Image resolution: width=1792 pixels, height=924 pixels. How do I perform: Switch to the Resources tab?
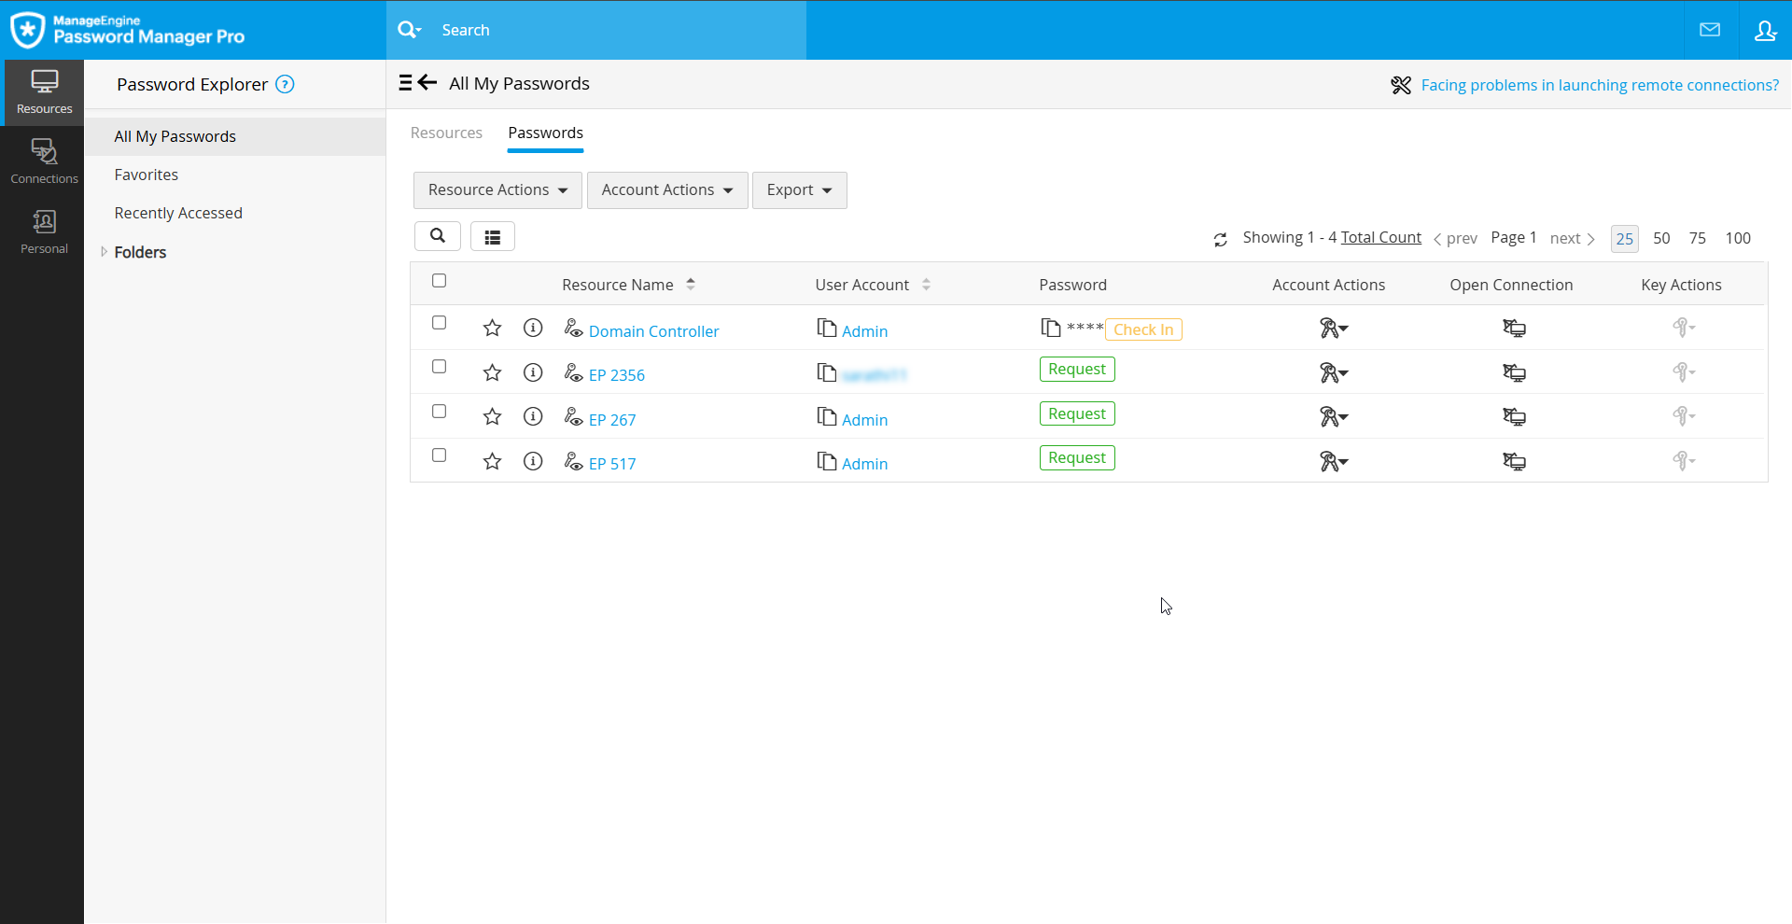point(446,133)
